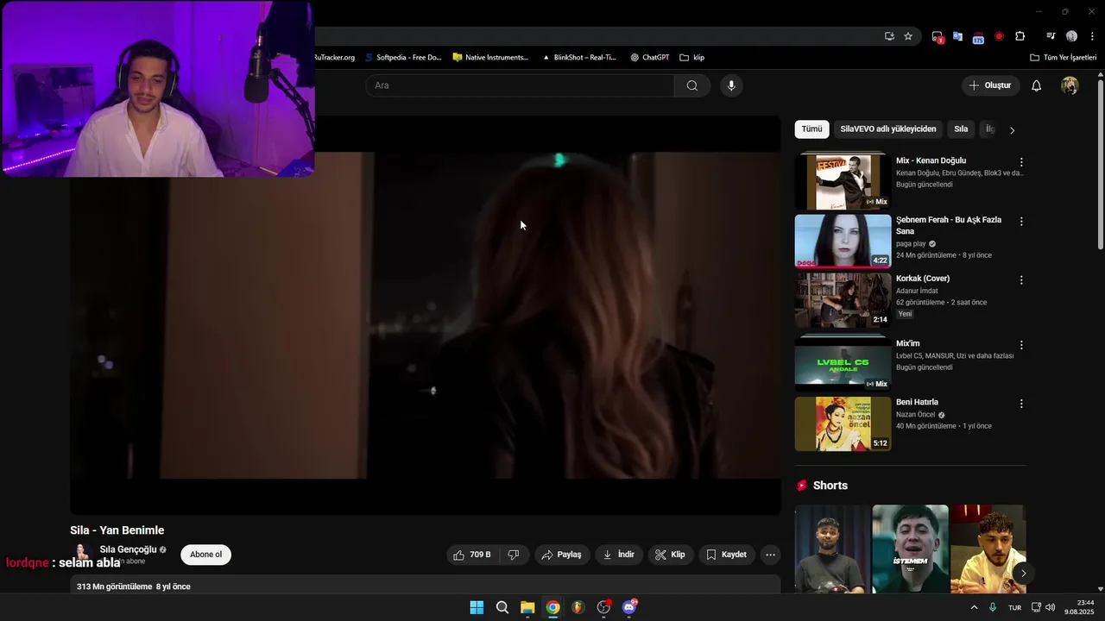Click the Korkak (Cover) title link

(x=923, y=279)
